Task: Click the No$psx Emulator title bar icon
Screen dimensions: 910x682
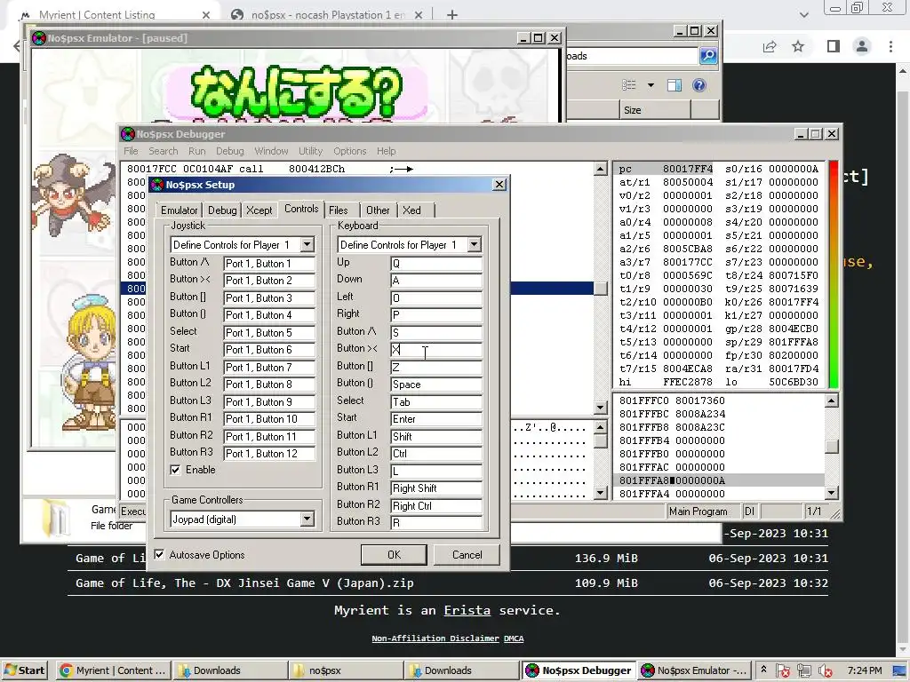Action: [39, 38]
